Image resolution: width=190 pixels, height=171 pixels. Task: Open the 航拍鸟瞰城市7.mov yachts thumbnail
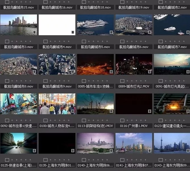172,25
